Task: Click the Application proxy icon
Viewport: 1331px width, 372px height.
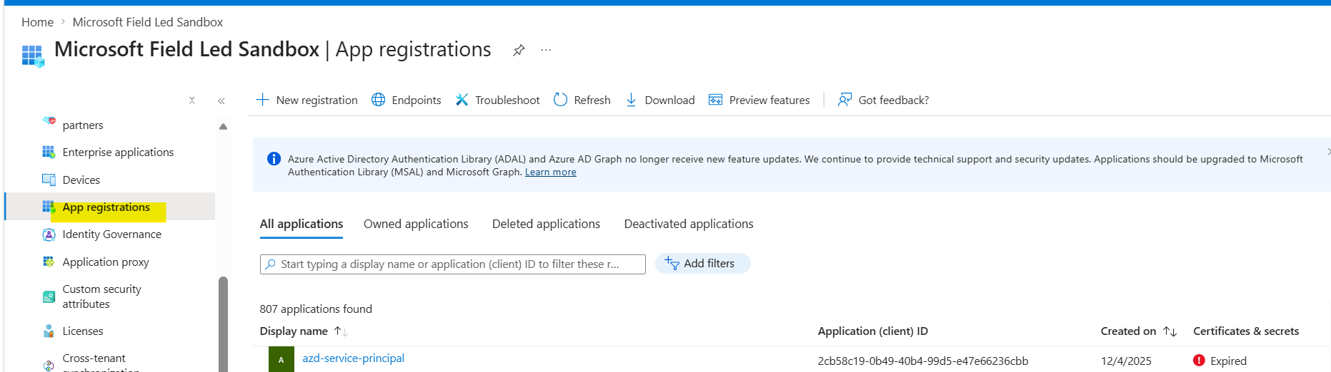Action: [x=49, y=262]
